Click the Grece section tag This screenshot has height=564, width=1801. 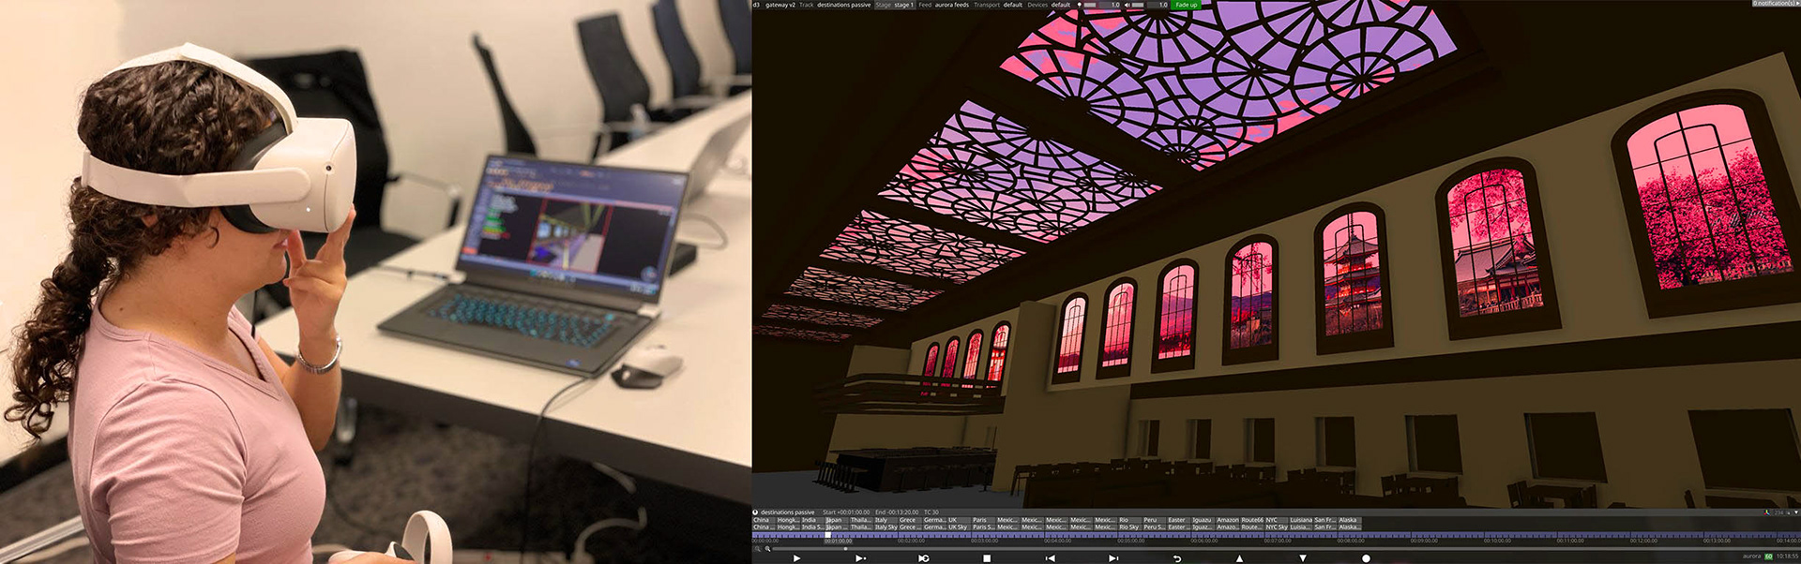point(910,520)
